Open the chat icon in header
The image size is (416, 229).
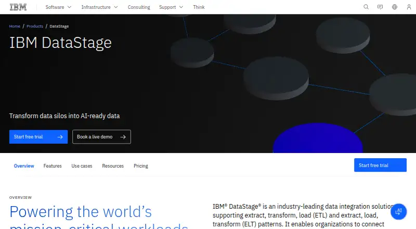click(x=380, y=7)
